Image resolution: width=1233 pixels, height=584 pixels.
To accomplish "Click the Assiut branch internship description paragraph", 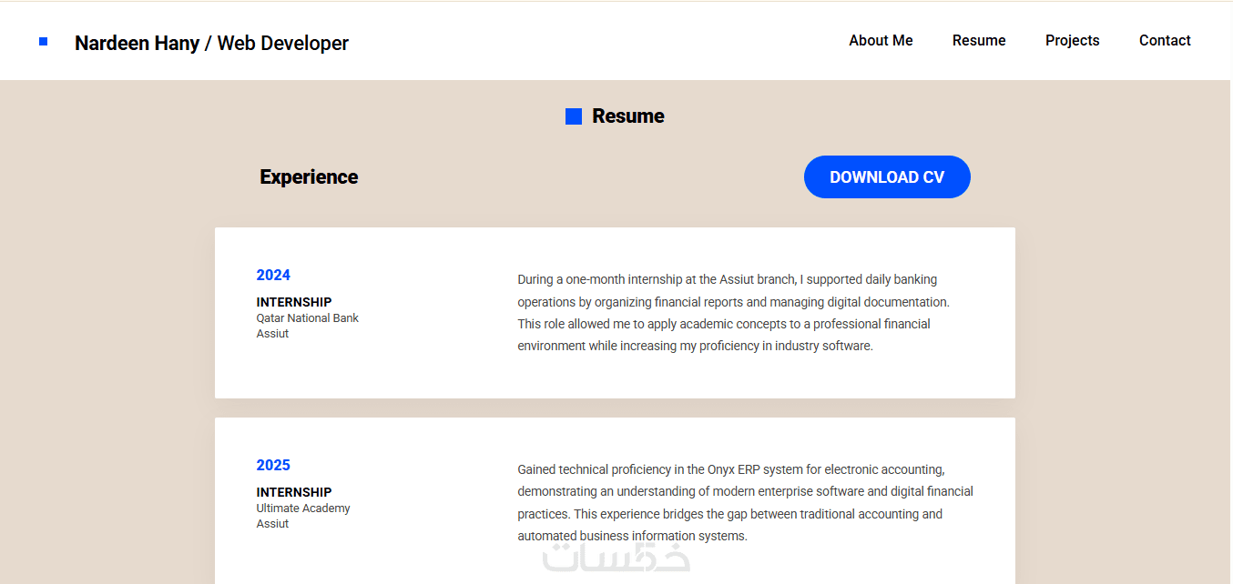I will (x=733, y=313).
